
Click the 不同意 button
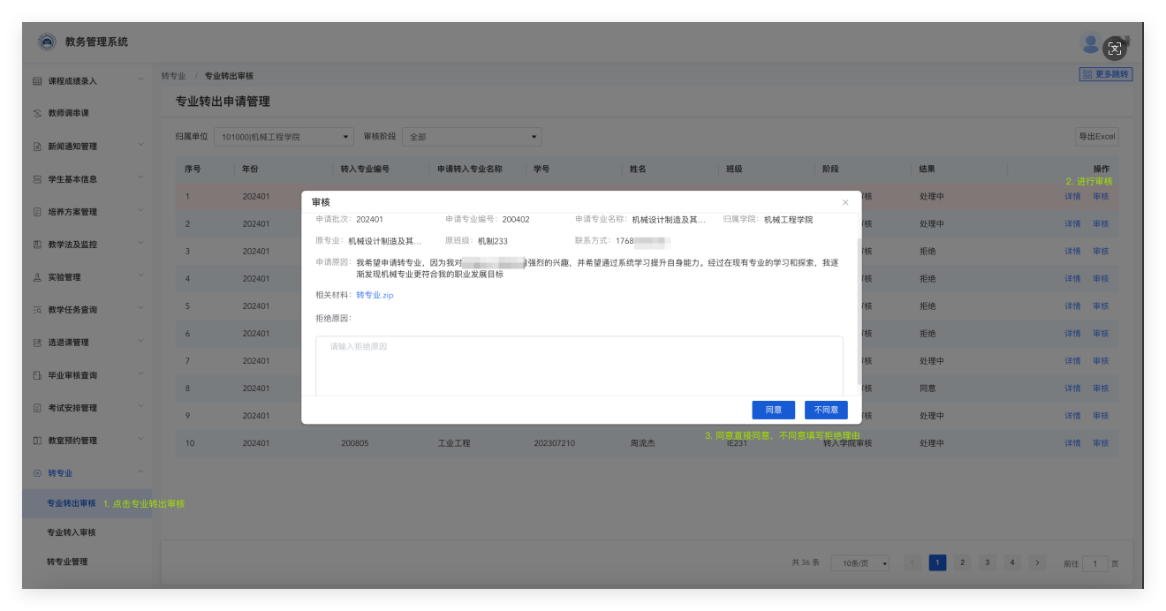point(826,410)
